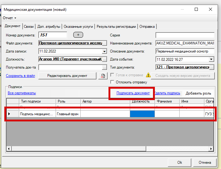
Task: Click the plus button beside Номер документа
Action: point(78,35)
